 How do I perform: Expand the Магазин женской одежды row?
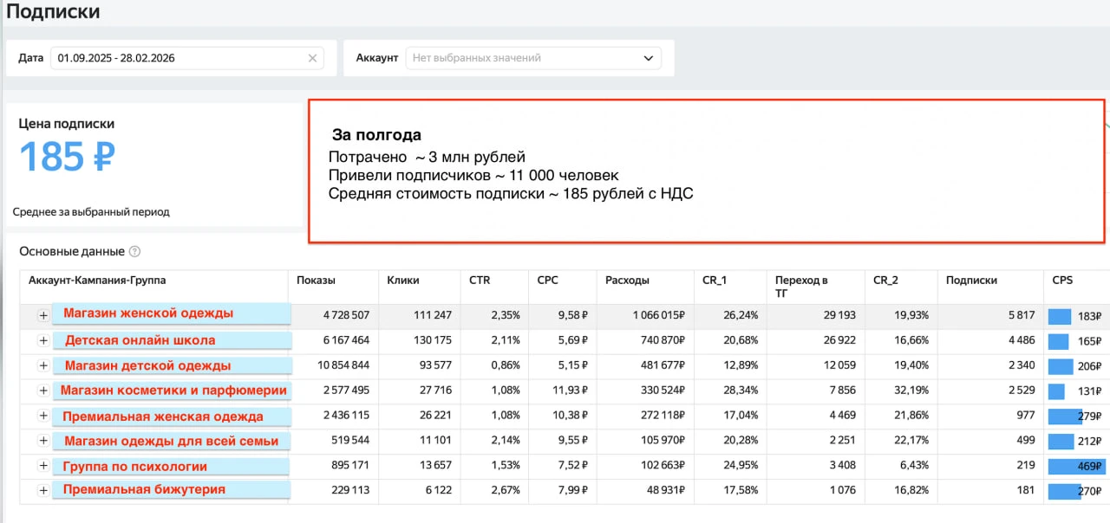pos(42,316)
